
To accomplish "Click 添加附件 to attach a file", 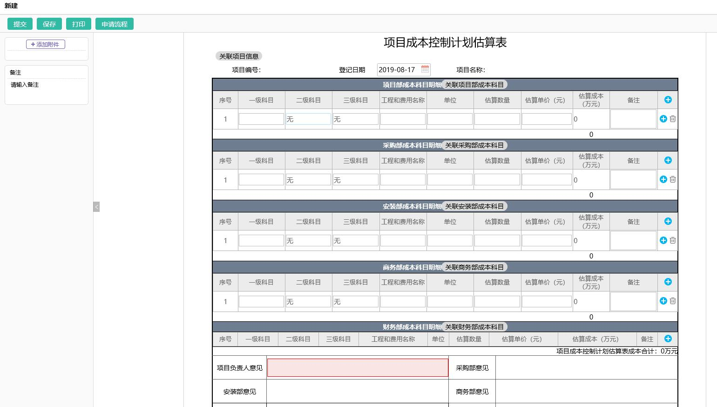I will coord(46,44).
